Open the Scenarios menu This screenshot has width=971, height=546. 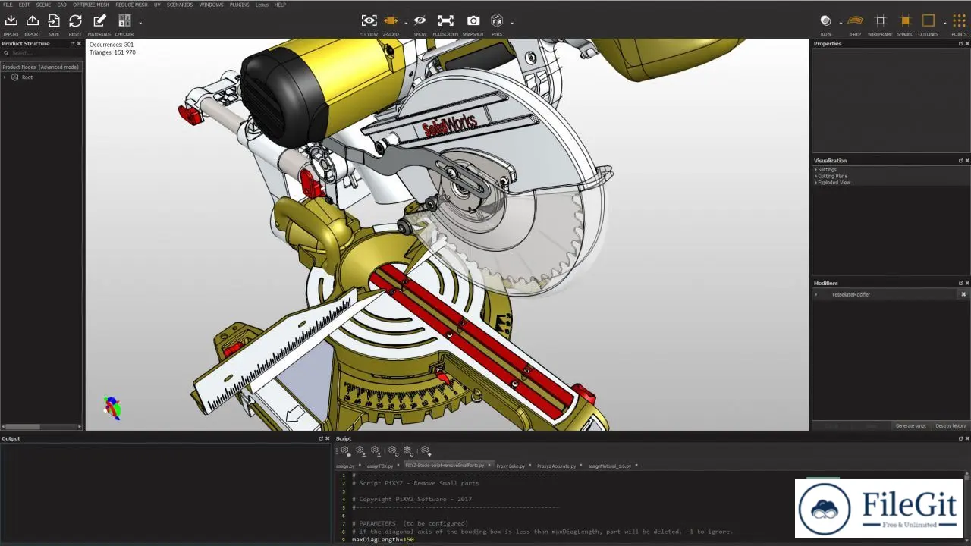180,5
